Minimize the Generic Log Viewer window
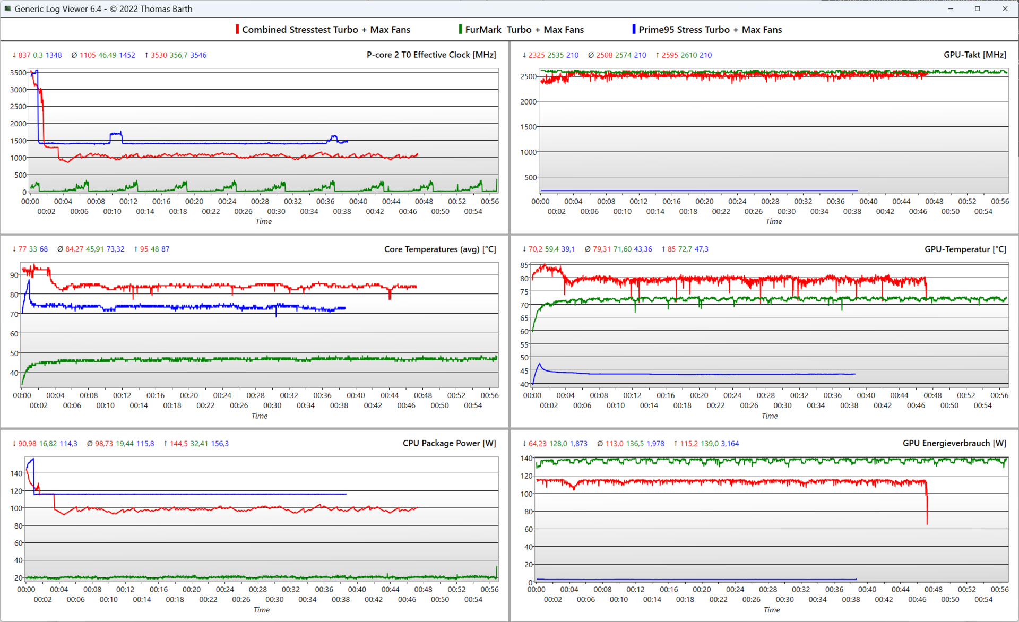Viewport: 1019px width, 622px height. [x=951, y=8]
